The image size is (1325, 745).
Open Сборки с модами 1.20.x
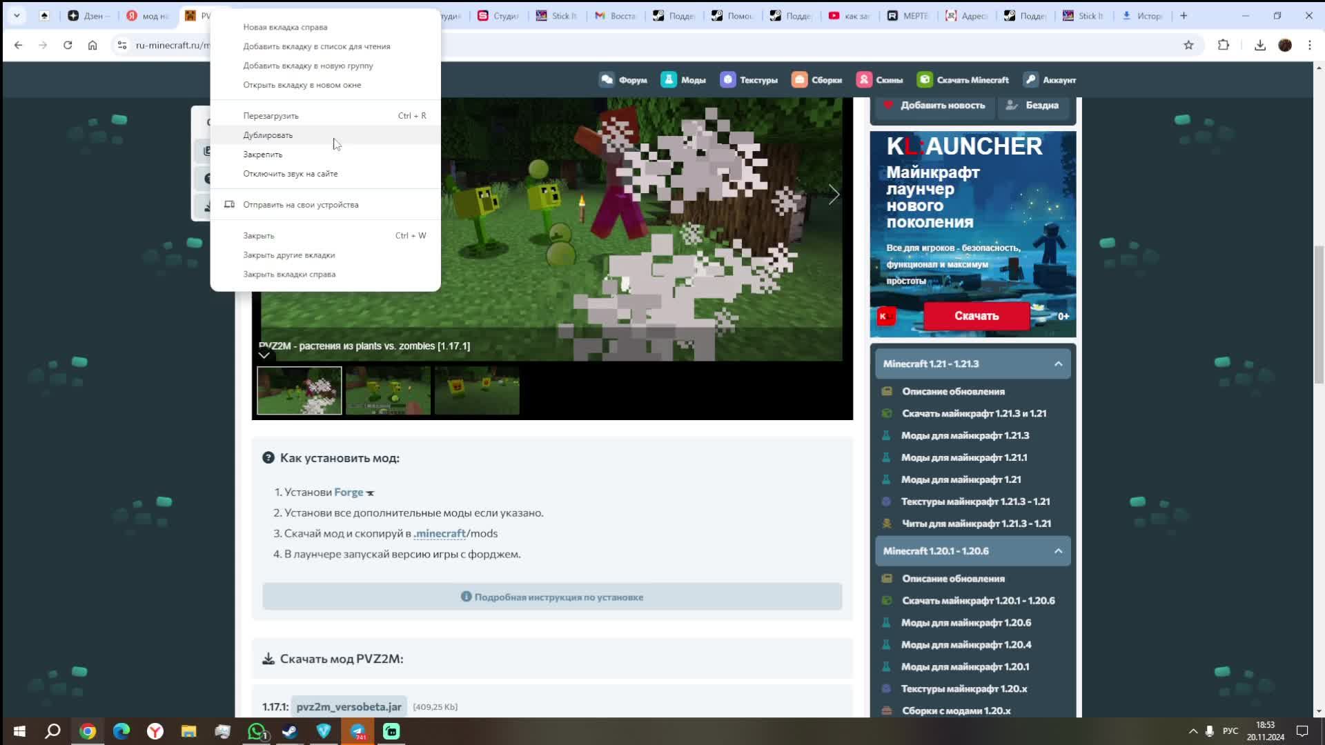tap(956, 711)
